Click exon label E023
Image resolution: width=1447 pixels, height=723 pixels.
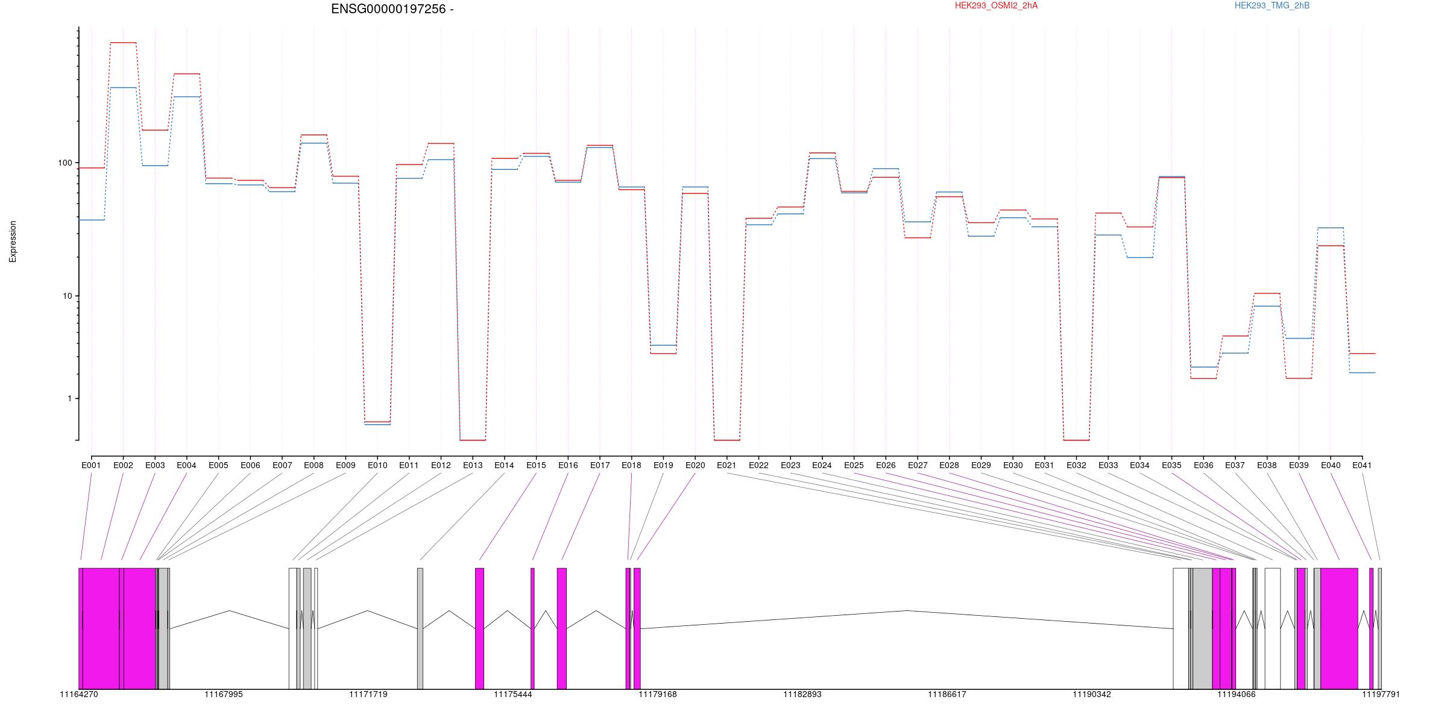click(x=790, y=466)
